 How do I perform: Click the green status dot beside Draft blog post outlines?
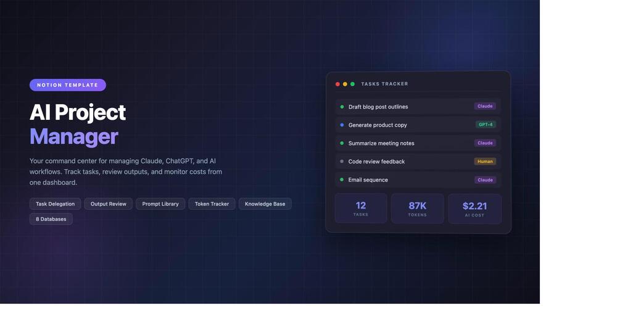coord(342,107)
